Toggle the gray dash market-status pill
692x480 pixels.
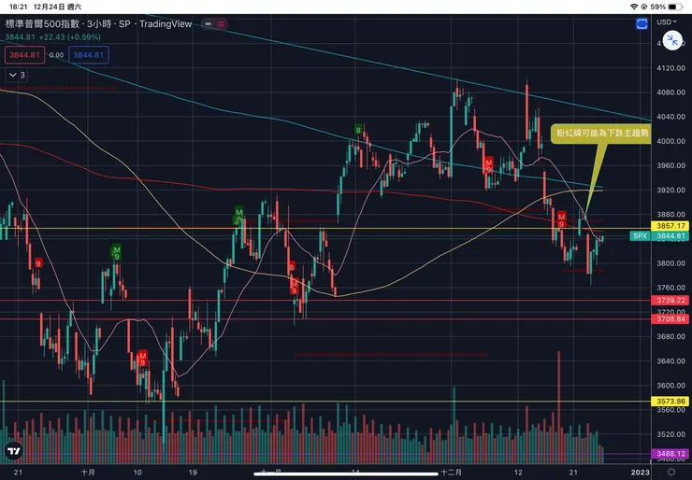tap(208, 23)
